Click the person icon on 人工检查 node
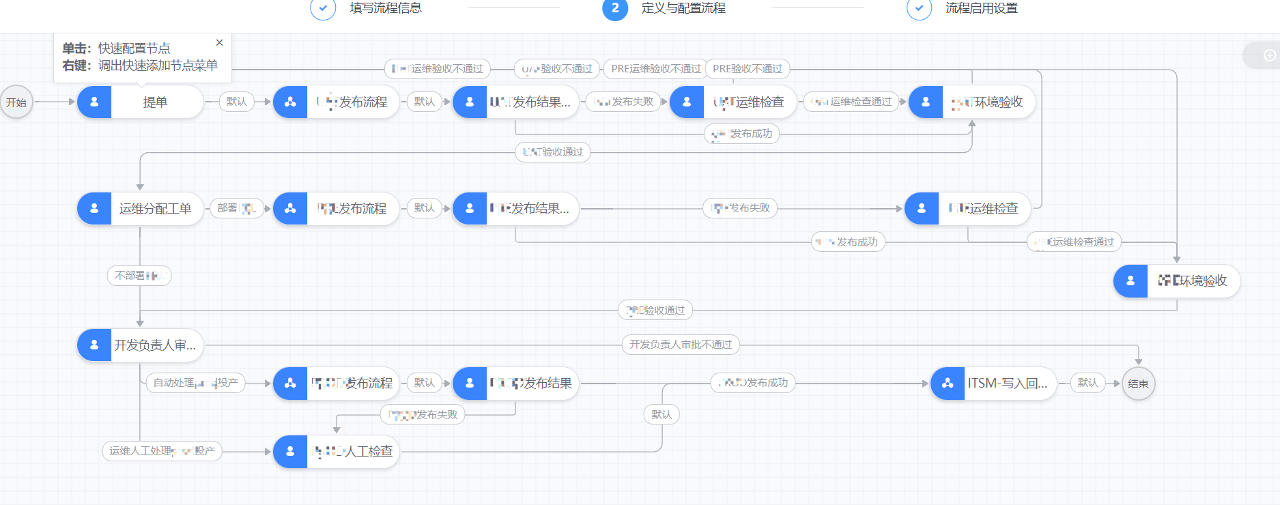 290,451
